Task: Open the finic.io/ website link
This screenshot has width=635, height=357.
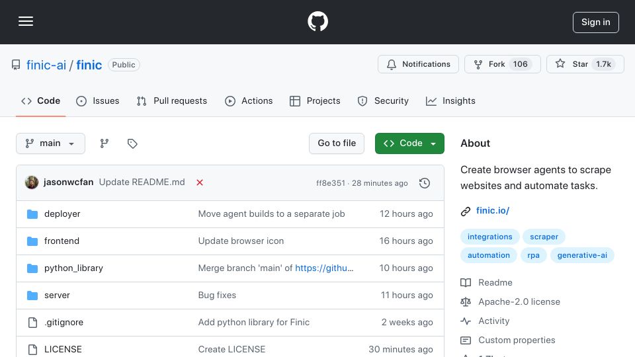Action: click(492, 210)
